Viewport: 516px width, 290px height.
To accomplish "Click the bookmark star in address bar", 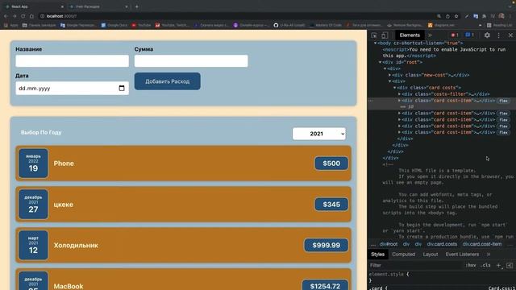I will 456,16.
